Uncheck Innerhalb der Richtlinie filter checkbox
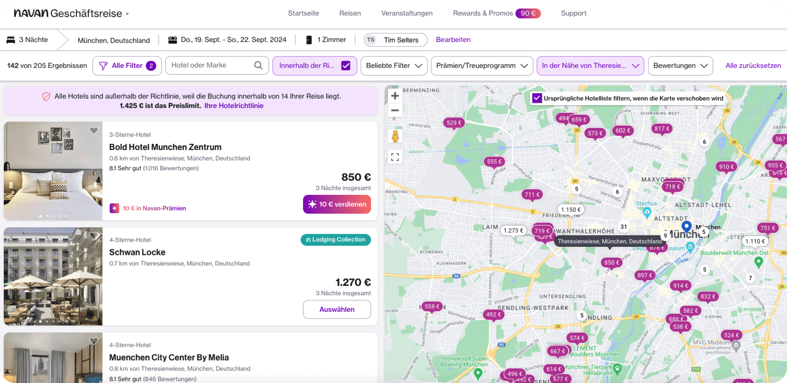This screenshot has height=383, width=787. pyautogui.click(x=346, y=66)
